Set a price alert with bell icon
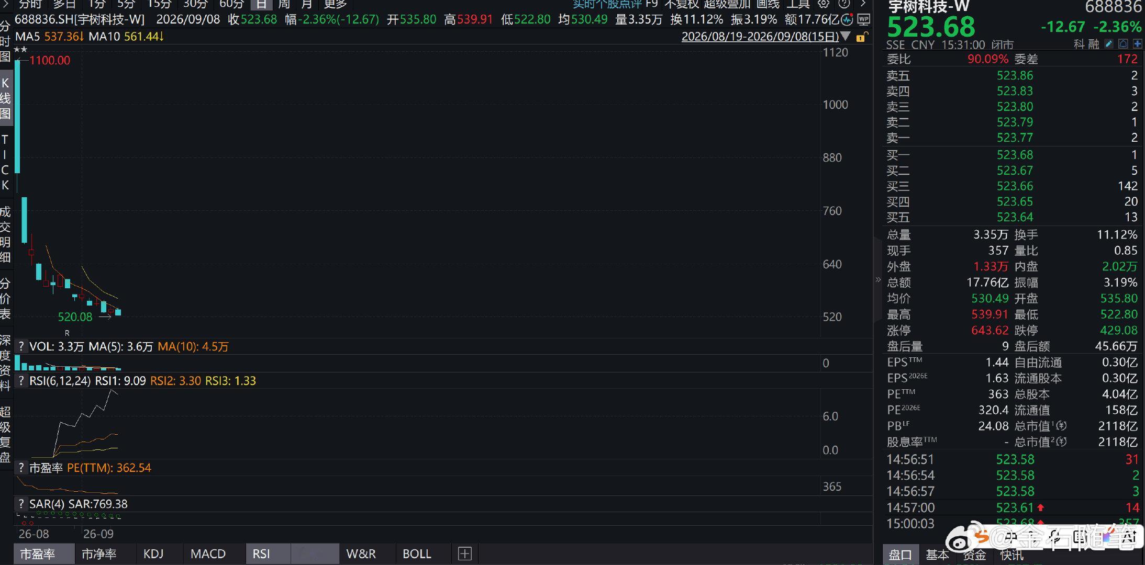Viewport: 1145px width, 565px height. (1124, 44)
